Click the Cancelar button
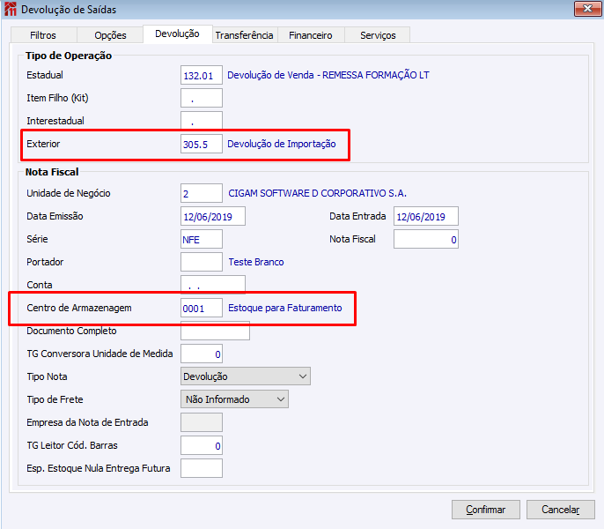The height and width of the screenshot is (529, 604). 561,510
